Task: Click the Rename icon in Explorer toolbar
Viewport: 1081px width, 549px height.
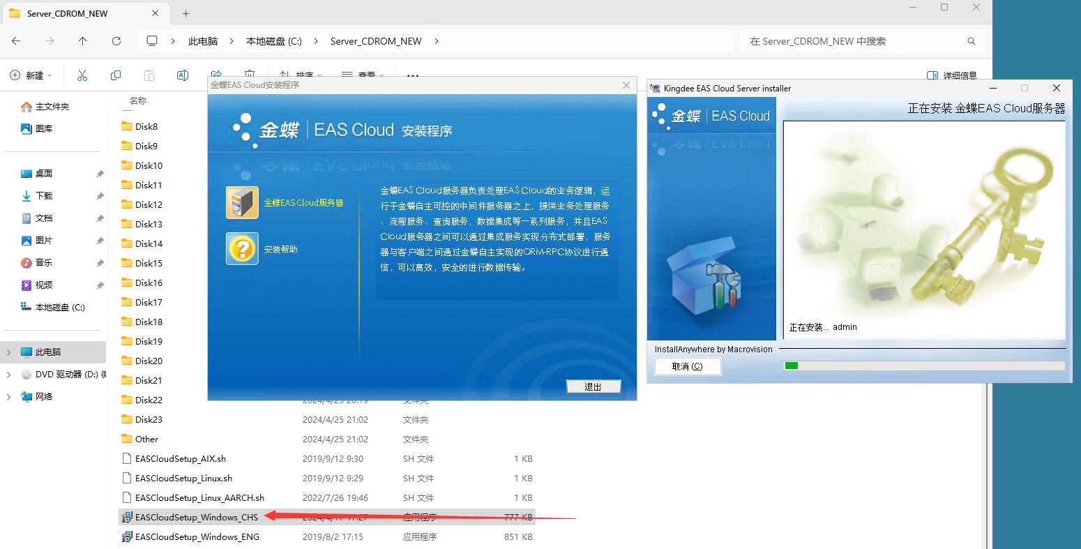Action: pyautogui.click(x=183, y=75)
